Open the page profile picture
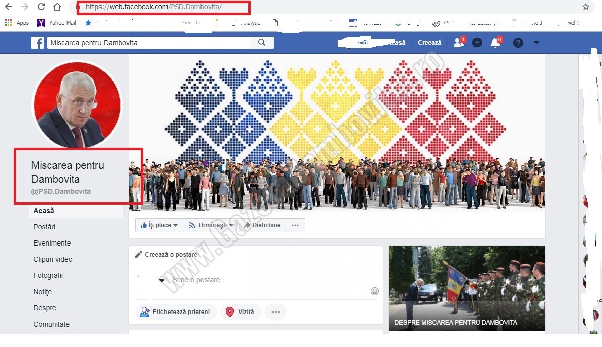 (77, 105)
